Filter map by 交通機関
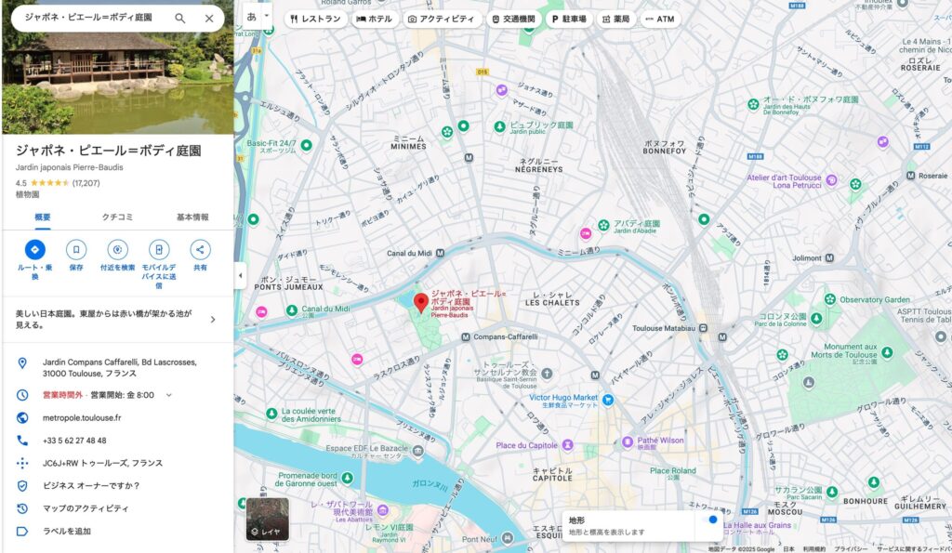Viewport: 952px width, 553px height. tap(513, 19)
